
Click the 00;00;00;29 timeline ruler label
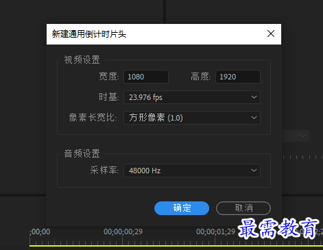(123, 232)
